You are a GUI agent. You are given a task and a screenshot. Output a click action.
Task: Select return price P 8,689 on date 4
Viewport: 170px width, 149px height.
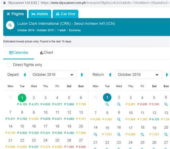pos(142,104)
